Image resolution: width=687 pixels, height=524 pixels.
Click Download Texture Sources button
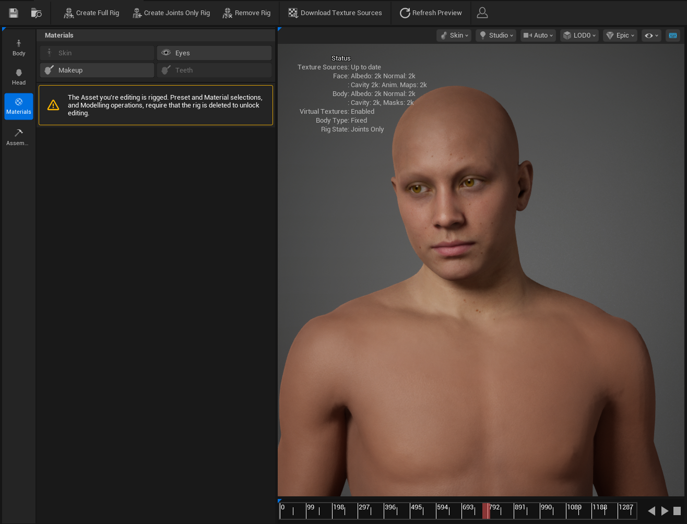pos(335,13)
